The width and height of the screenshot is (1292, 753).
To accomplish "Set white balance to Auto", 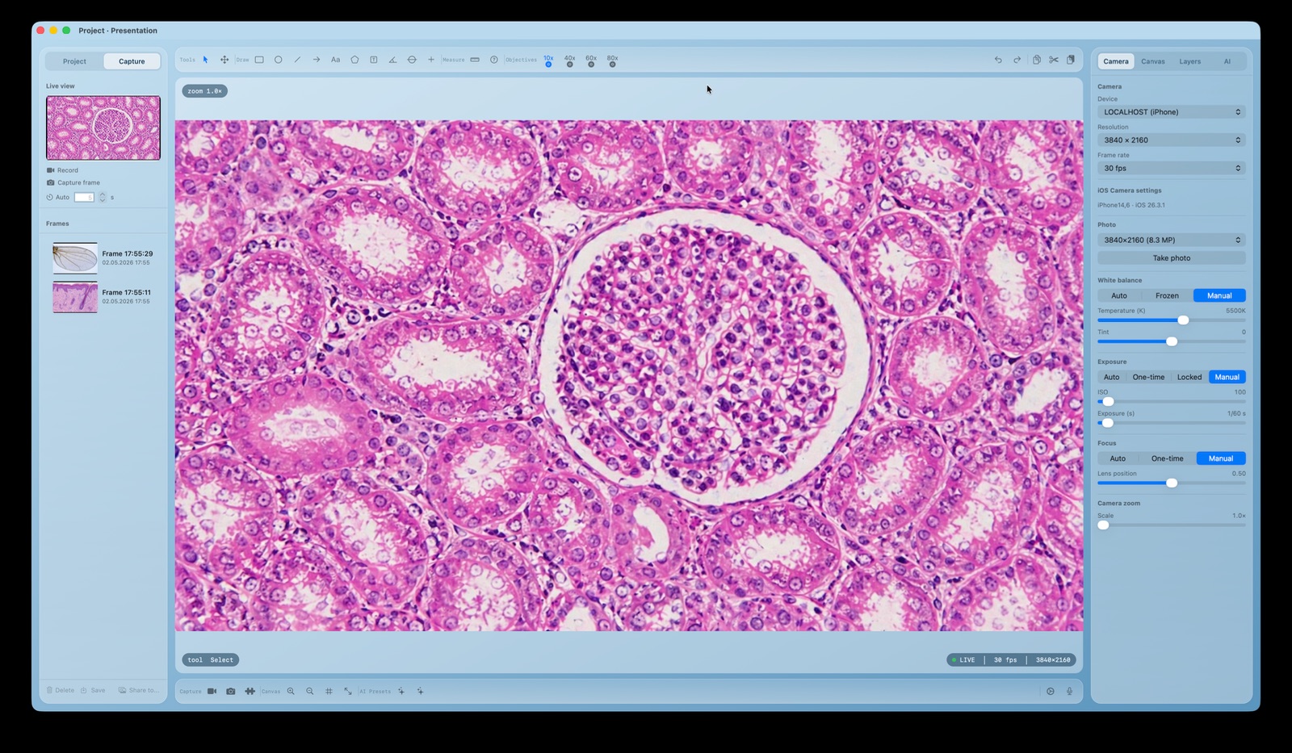I will pyautogui.click(x=1119, y=295).
